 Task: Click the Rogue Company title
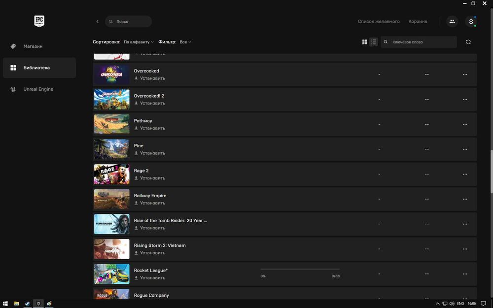(151, 295)
